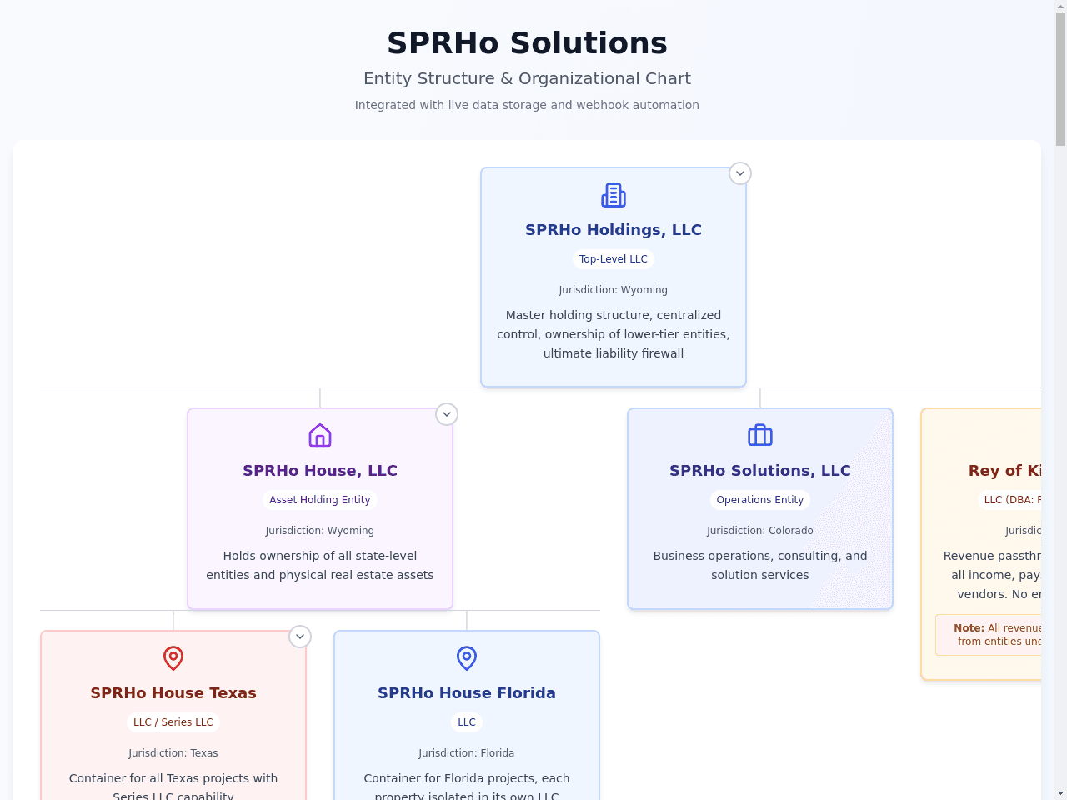Select the SPRHo Holdings, LLC title

(x=614, y=230)
